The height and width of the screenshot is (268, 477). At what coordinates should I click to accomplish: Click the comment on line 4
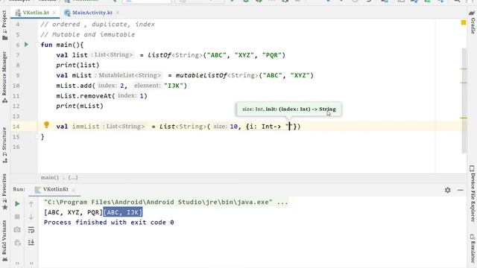click(x=98, y=25)
